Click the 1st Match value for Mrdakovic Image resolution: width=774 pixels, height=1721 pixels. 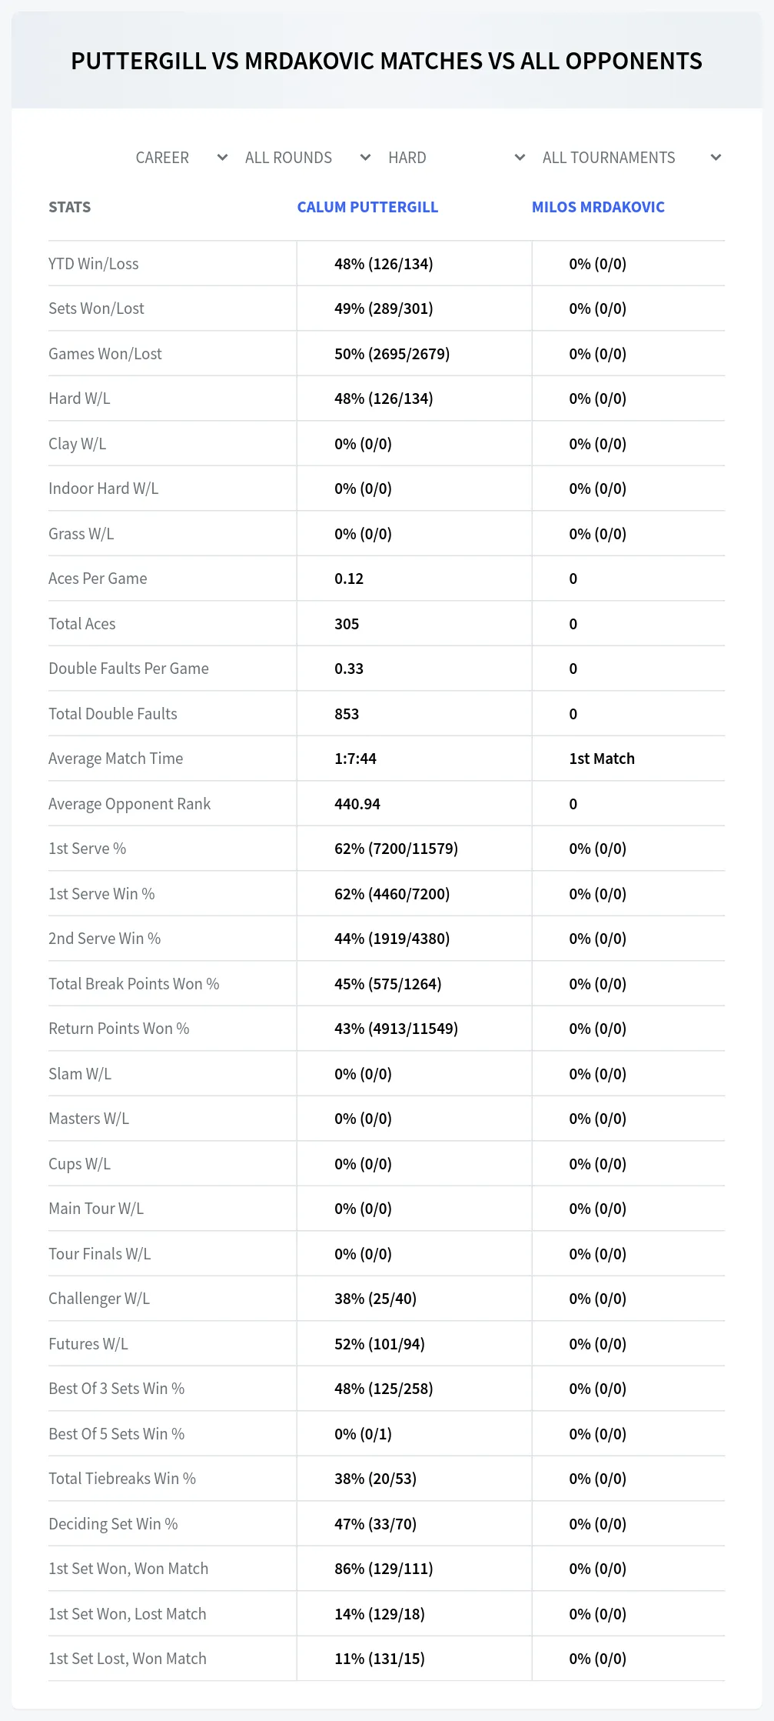click(x=602, y=759)
